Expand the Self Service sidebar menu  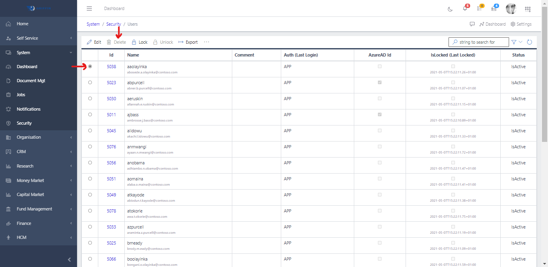pyautogui.click(x=39, y=38)
